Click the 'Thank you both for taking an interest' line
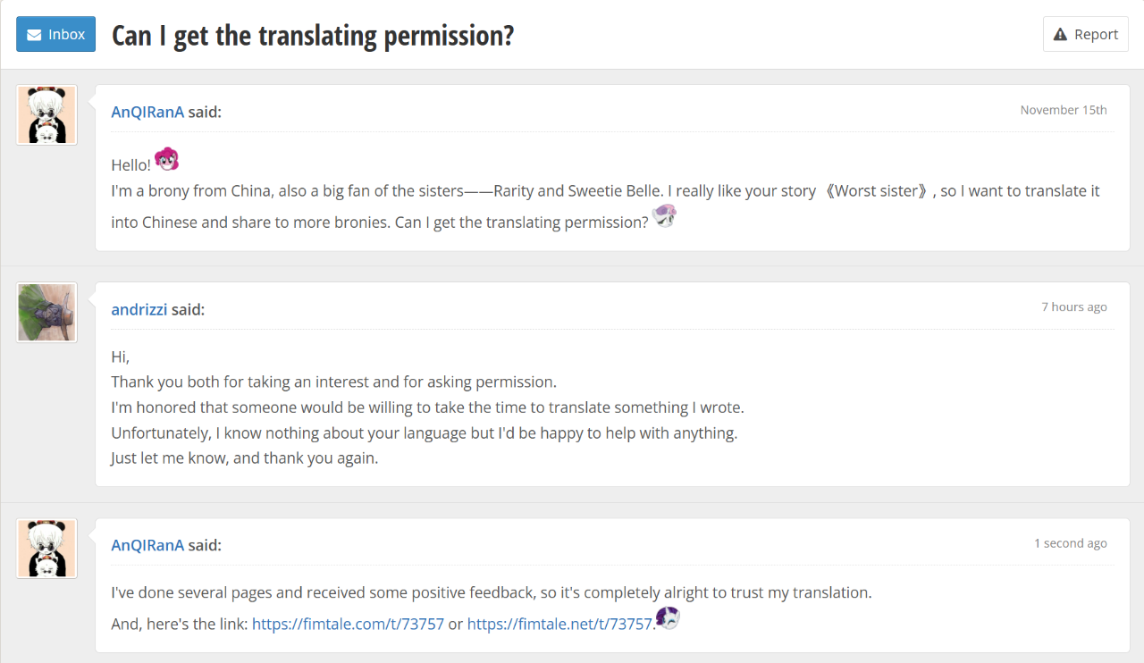This screenshot has width=1144, height=663. [333, 382]
